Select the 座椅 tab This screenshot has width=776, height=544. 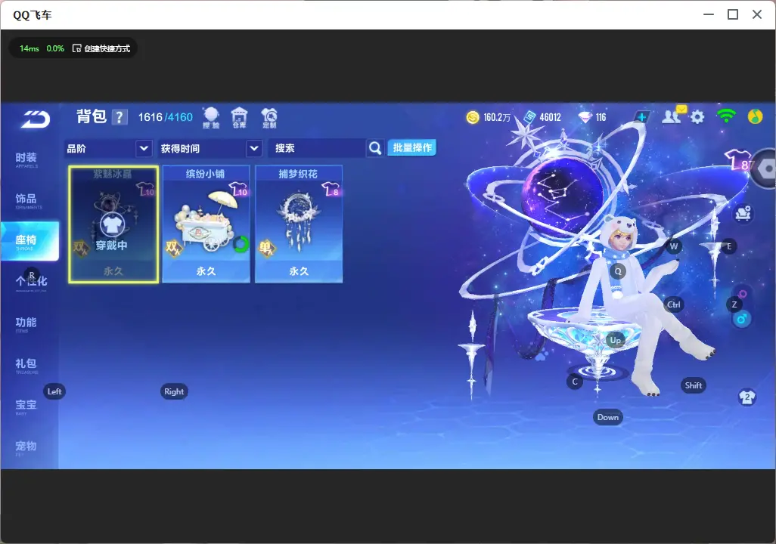tap(29, 241)
